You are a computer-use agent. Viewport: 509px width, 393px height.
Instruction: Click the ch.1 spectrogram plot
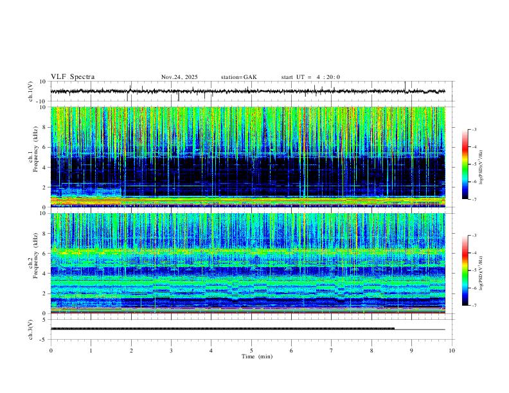(x=247, y=157)
